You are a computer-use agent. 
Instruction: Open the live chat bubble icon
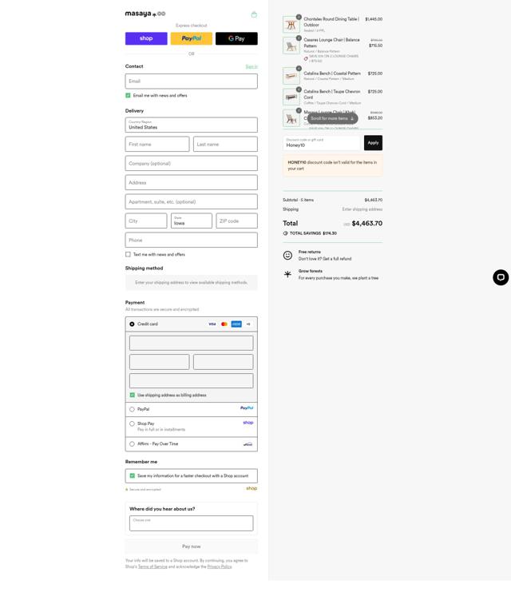pyautogui.click(x=501, y=277)
